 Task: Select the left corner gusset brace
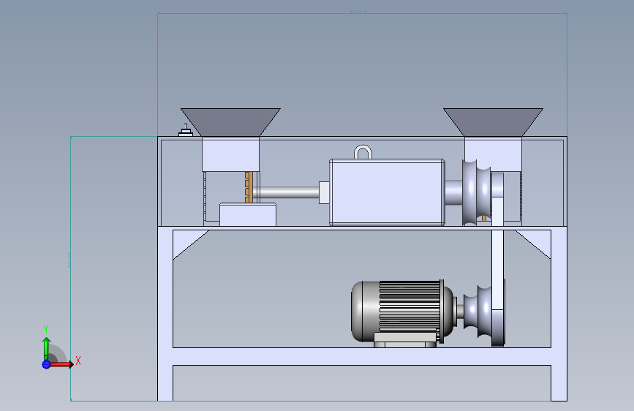[x=186, y=241]
